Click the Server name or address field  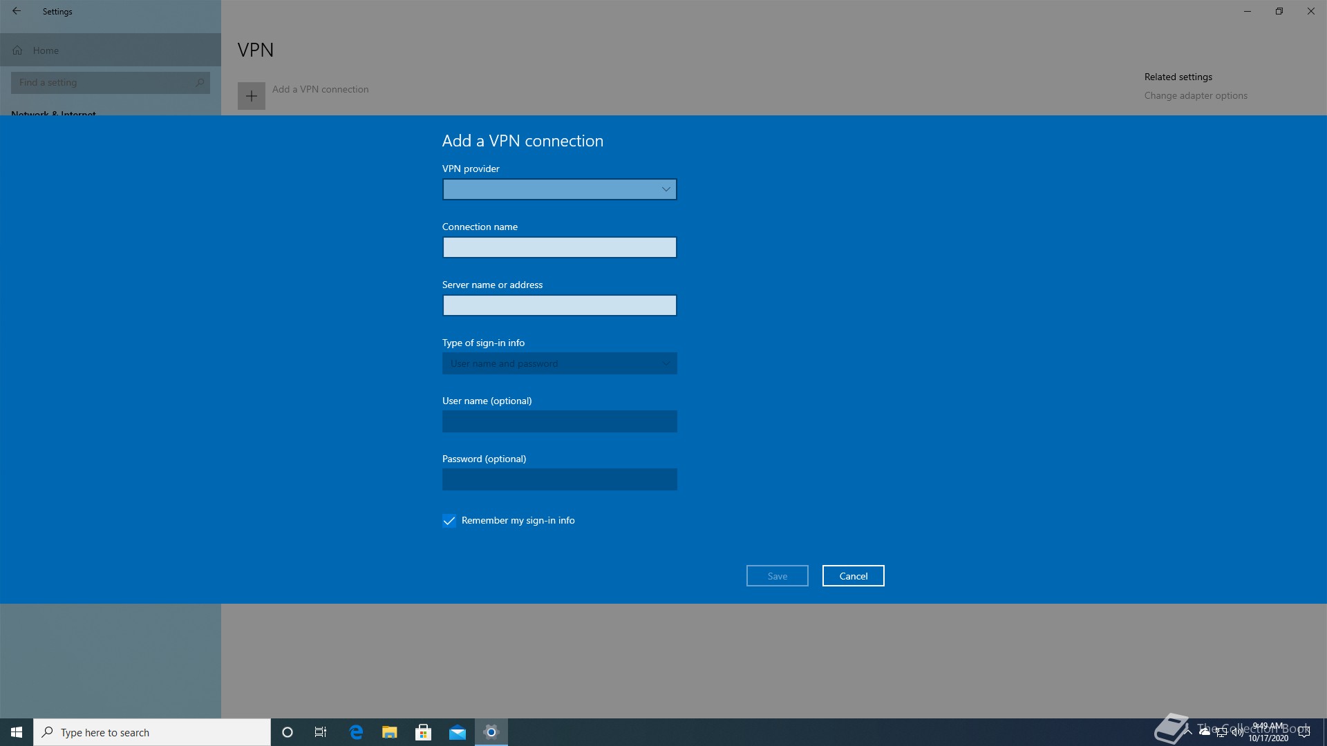[x=559, y=305]
